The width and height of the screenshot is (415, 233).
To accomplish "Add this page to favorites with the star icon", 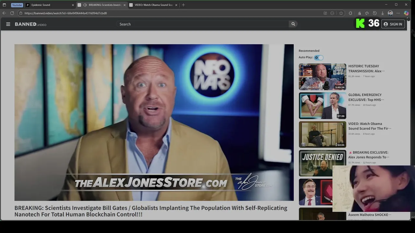I will coord(341,13).
